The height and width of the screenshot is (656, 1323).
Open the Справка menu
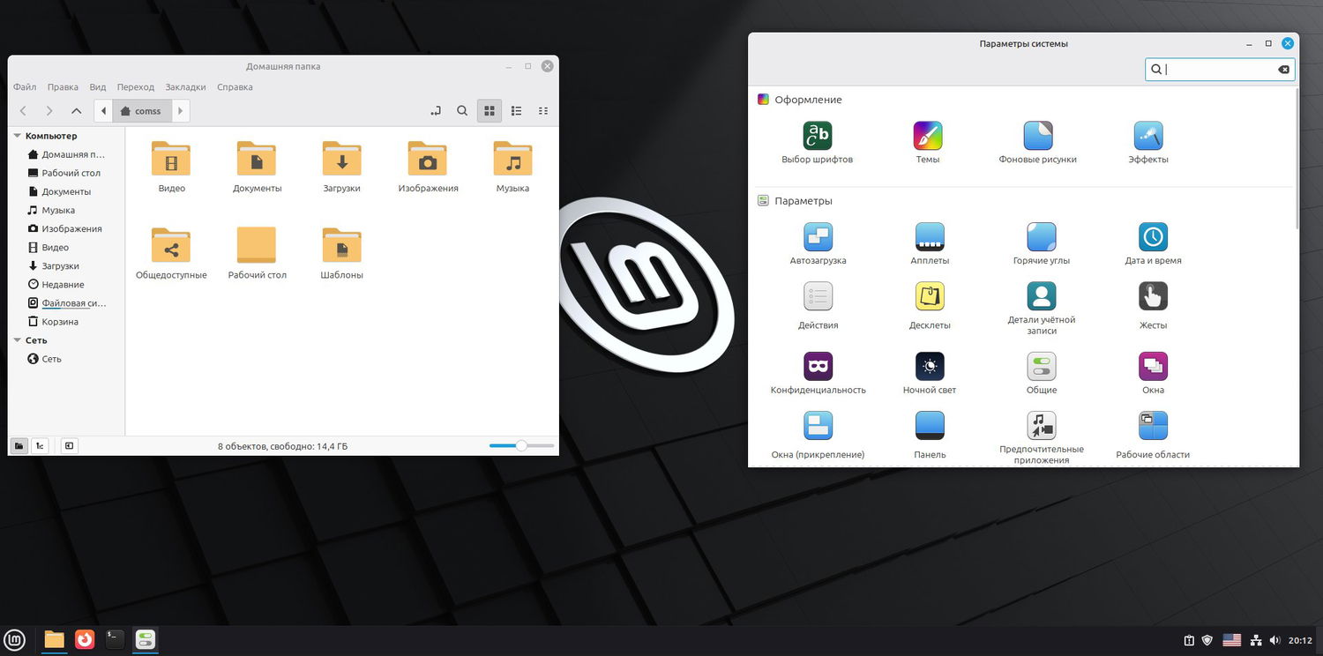coord(235,87)
